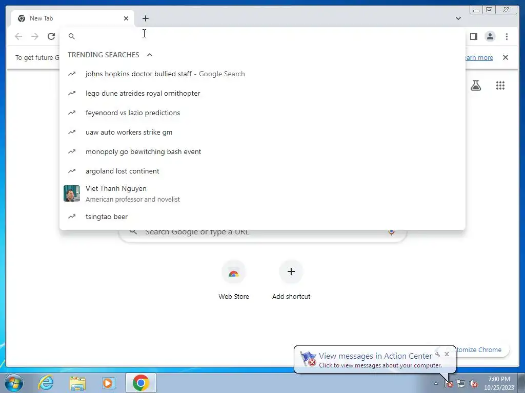
Task: Click trending arrow icon beside argoland lost continent
Action: coord(72,171)
